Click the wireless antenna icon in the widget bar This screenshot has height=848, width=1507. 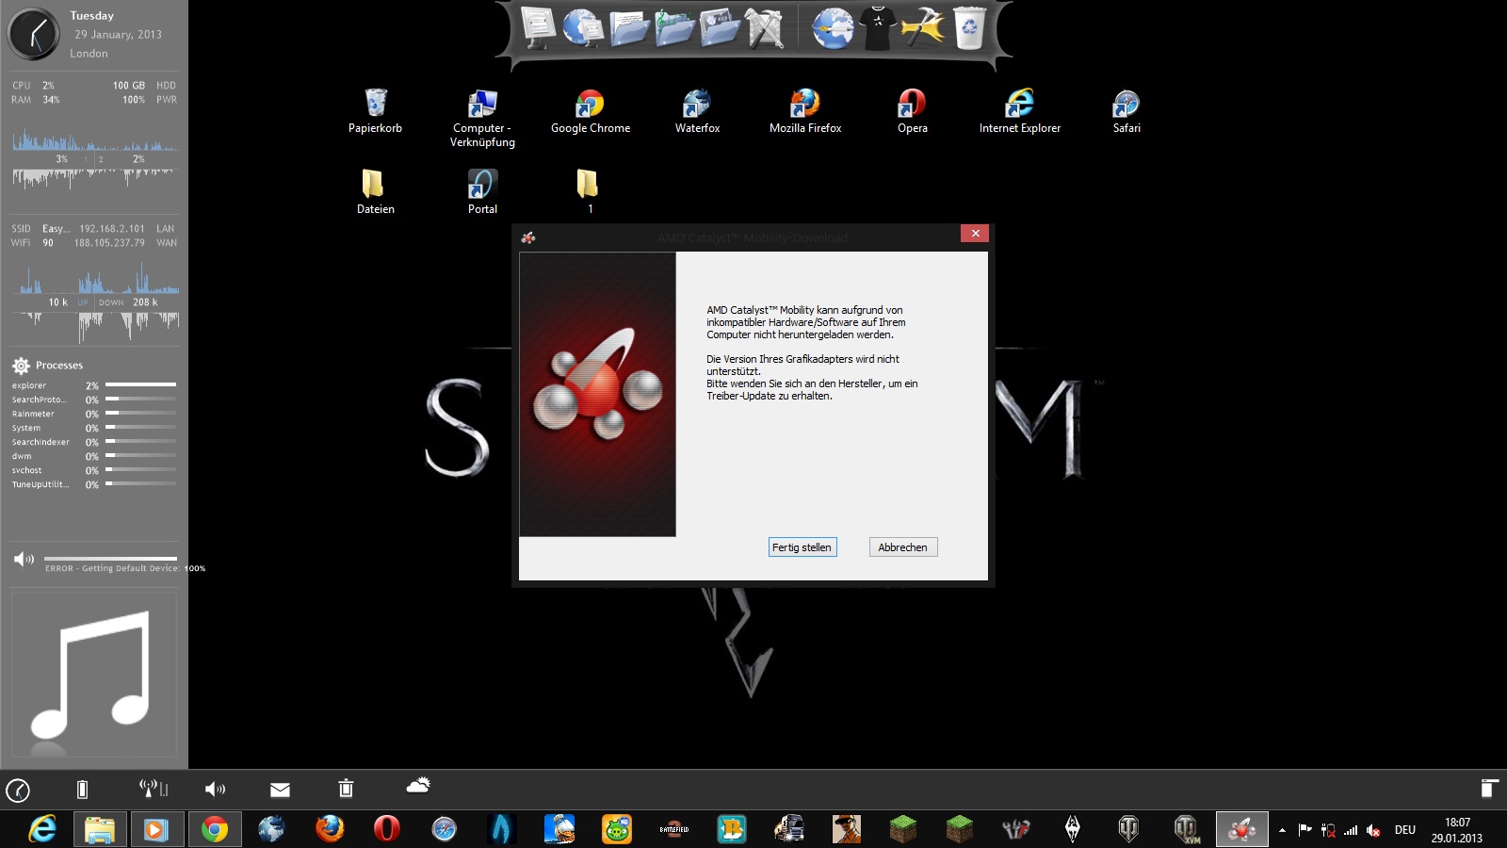(x=153, y=788)
